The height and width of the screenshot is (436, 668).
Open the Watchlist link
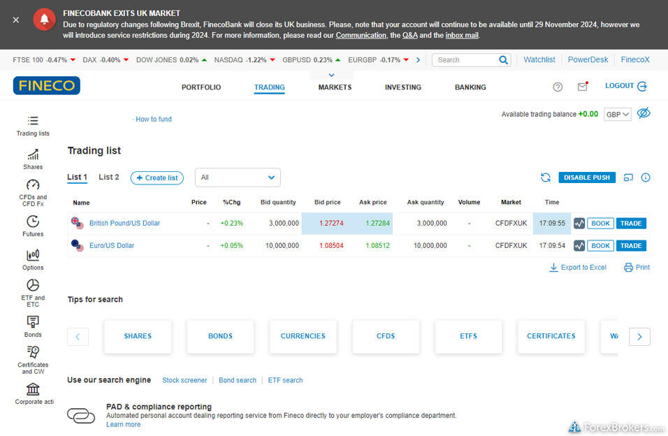pyautogui.click(x=539, y=59)
